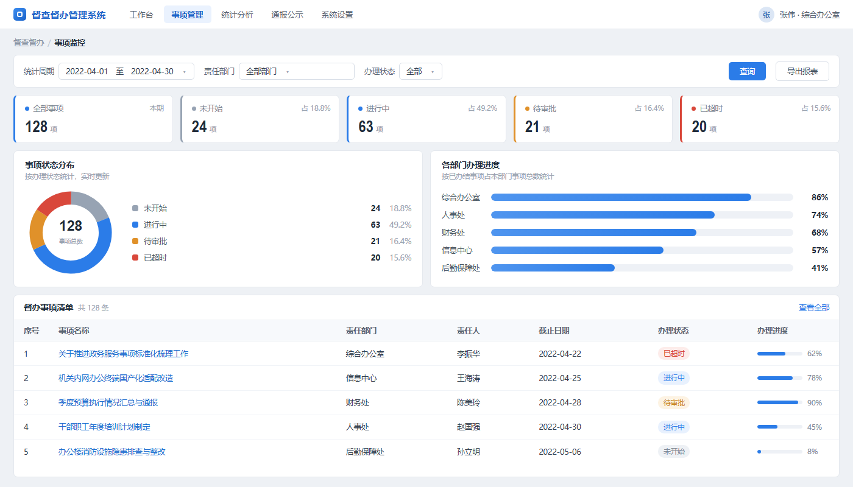The height and width of the screenshot is (487, 853).
Task: Select the 已超时 20 项 summary card
Action: coord(760,119)
